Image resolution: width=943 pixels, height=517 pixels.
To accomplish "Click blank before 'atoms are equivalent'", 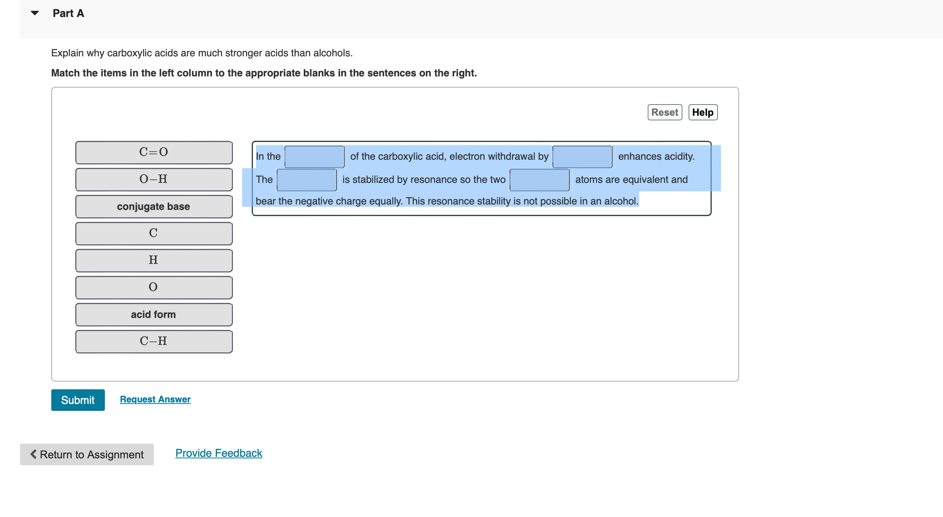I will pos(539,180).
